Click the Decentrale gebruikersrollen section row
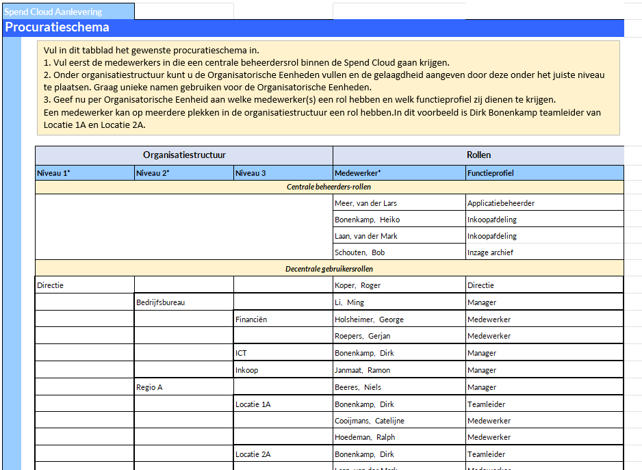The width and height of the screenshot is (642, 470). point(329,269)
